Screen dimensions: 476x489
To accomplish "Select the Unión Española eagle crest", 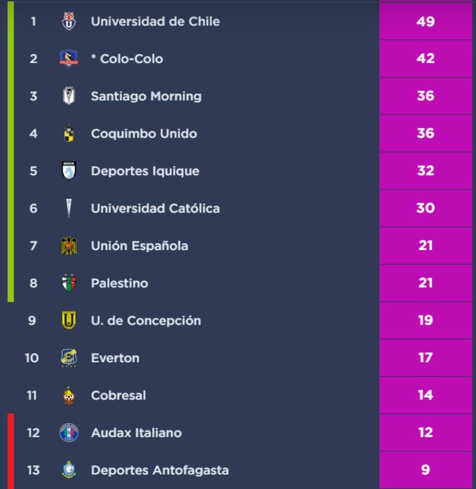I will [69, 245].
